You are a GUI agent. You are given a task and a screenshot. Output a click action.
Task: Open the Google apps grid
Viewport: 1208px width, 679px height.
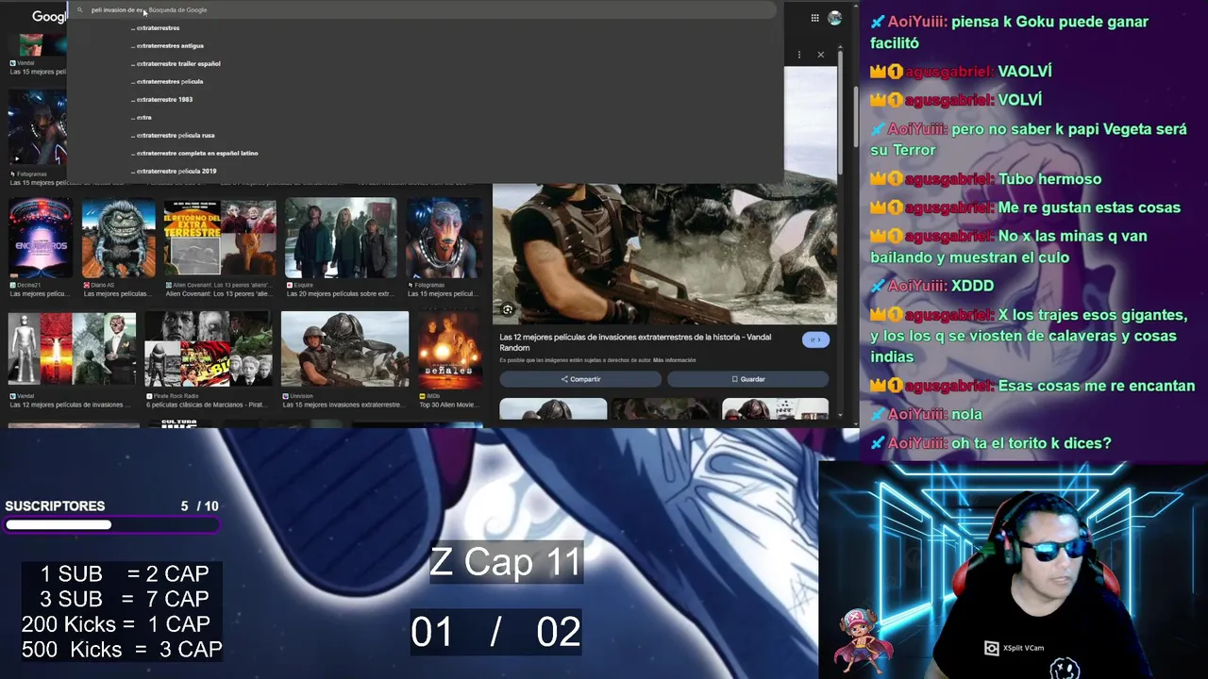tap(814, 17)
